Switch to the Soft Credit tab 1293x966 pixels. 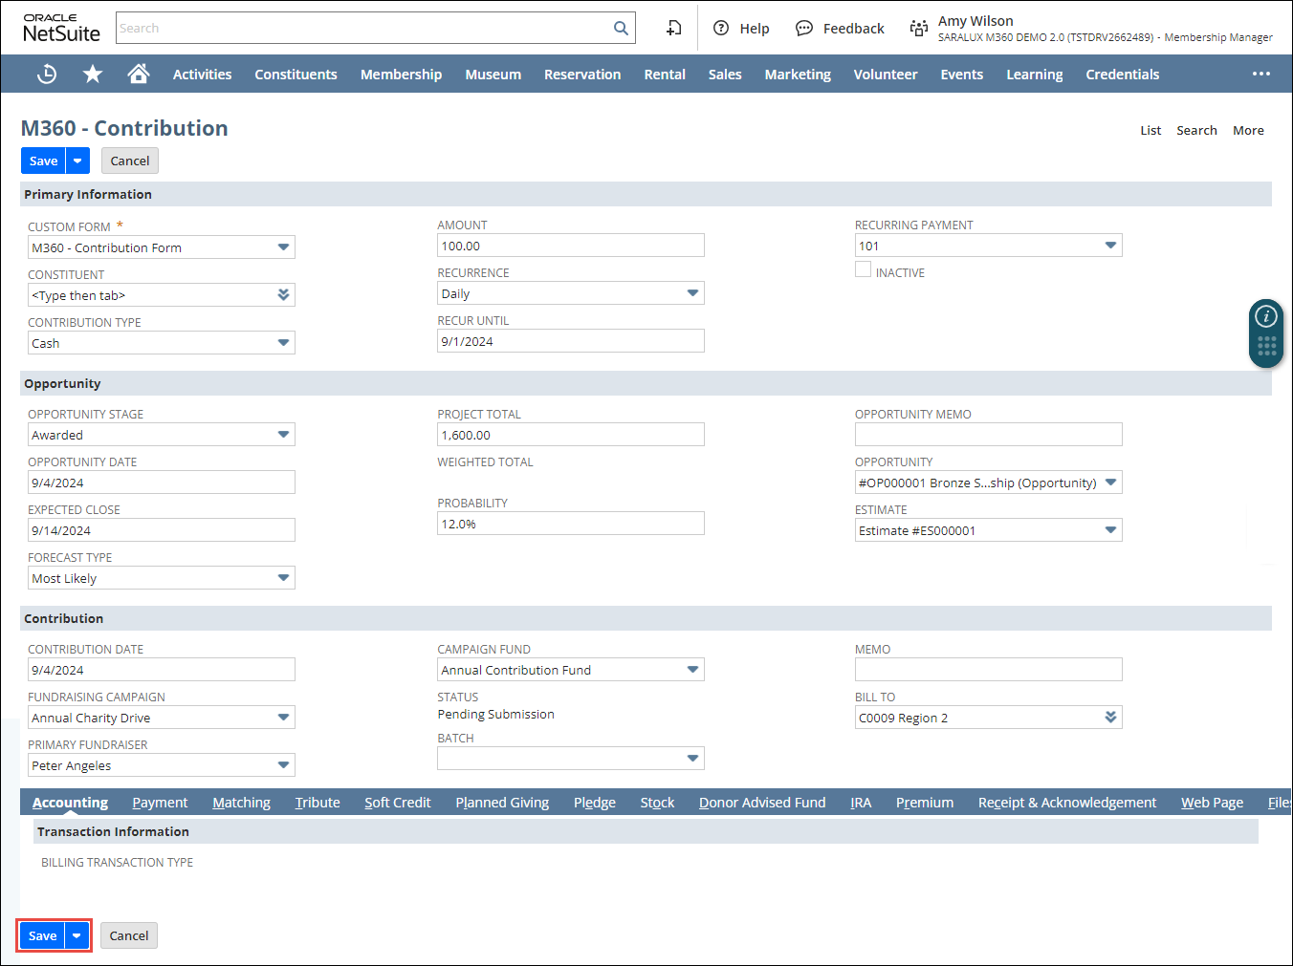[x=397, y=803]
